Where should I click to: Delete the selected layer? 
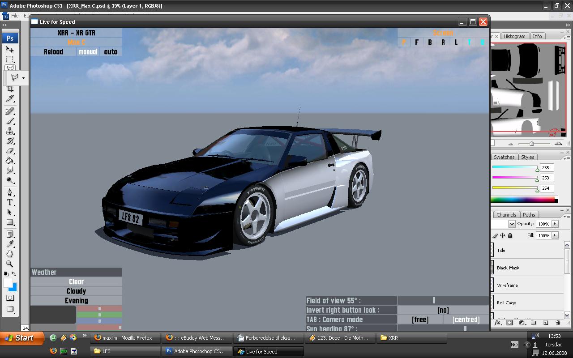[558, 323]
